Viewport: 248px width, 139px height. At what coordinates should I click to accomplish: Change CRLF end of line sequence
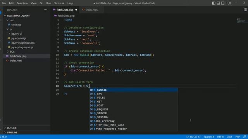tap(229, 137)
